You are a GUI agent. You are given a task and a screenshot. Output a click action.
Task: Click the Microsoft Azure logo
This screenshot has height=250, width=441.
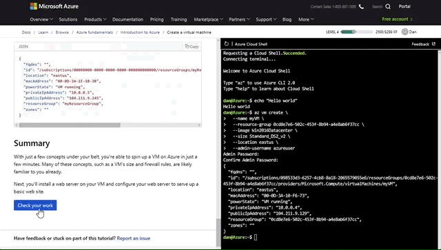pyautogui.click(x=54, y=6)
